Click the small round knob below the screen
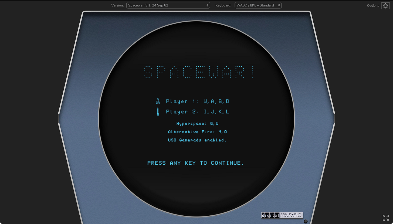Screen dimensions: 393x224 tap(306, 221)
